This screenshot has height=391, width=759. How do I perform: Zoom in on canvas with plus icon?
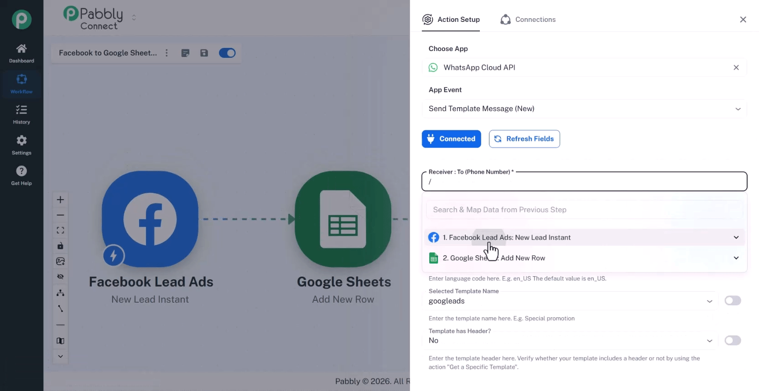pos(60,200)
